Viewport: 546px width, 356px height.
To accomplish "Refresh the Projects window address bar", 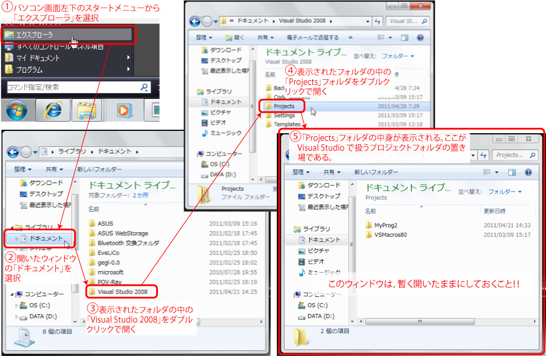I will 483,155.
